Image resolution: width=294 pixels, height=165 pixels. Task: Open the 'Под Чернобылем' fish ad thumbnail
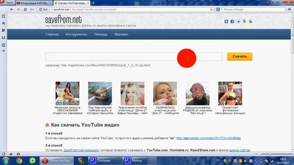click(100, 93)
